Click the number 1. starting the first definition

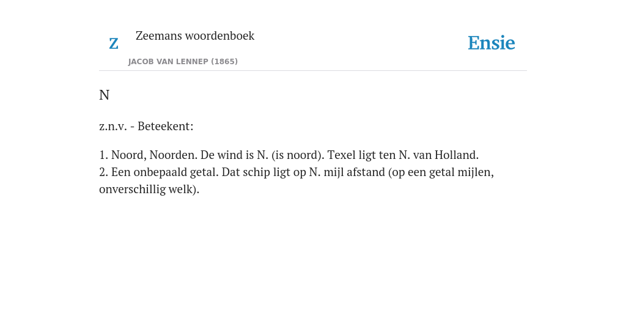point(103,155)
